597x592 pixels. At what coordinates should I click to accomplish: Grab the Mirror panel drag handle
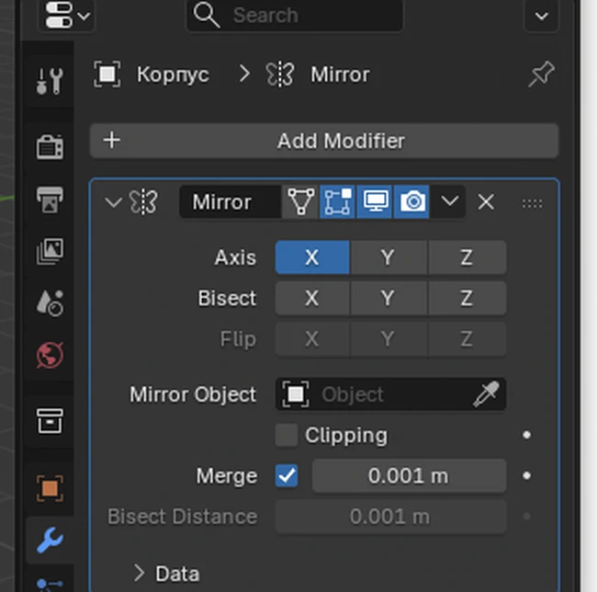[532, 203]
